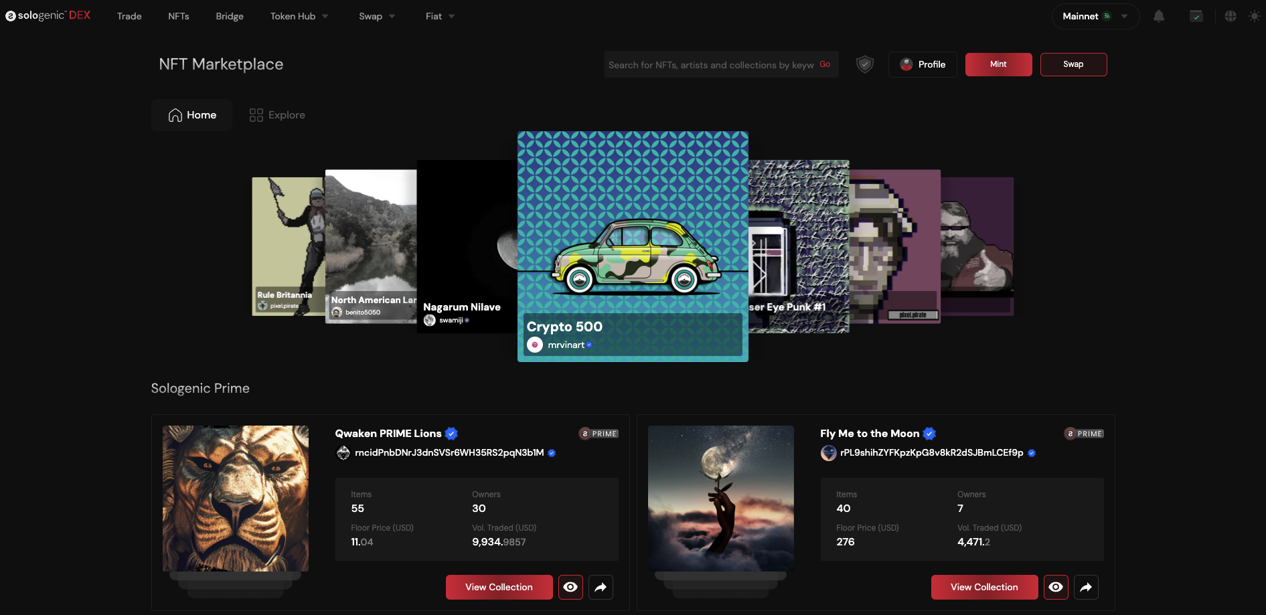Share the Fly Me to the Moon collection
The width and height of the screenshot is (1266, 615).
tap(1086, 587)
